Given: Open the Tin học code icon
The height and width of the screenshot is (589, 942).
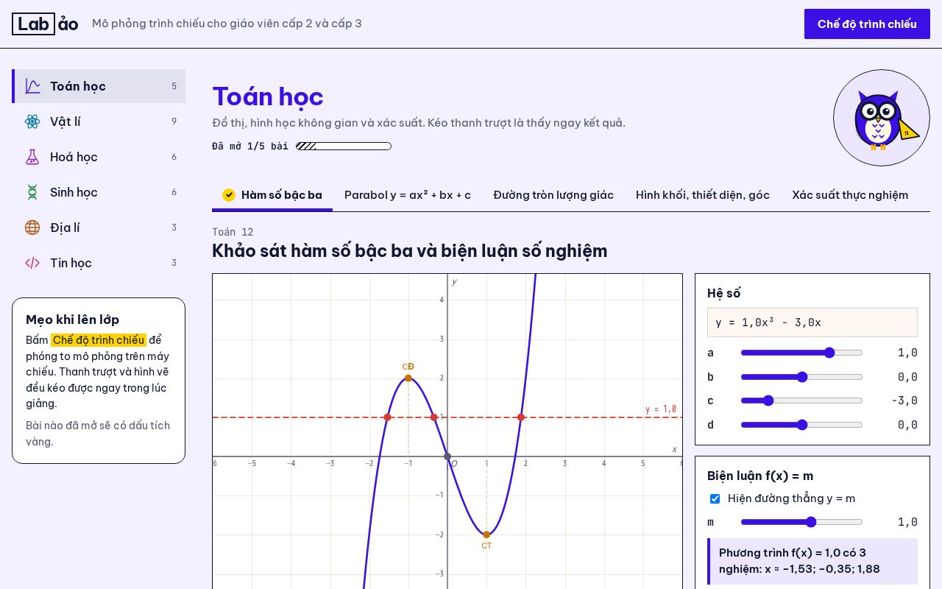Looking at the screenshot, I should coord(32,263).
